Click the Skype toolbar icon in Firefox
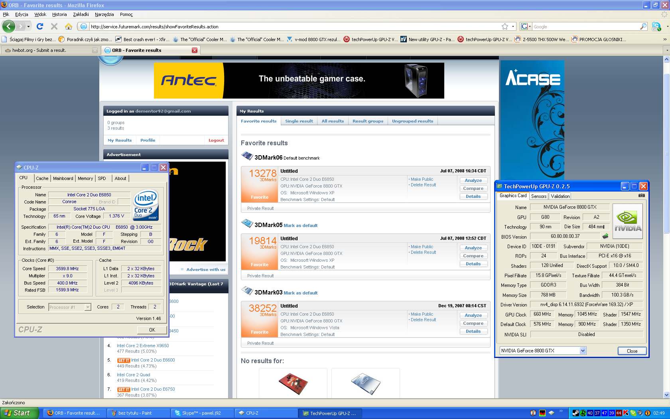Image resolution: width=670 pixels, height=419 pixels. point(656,26)
